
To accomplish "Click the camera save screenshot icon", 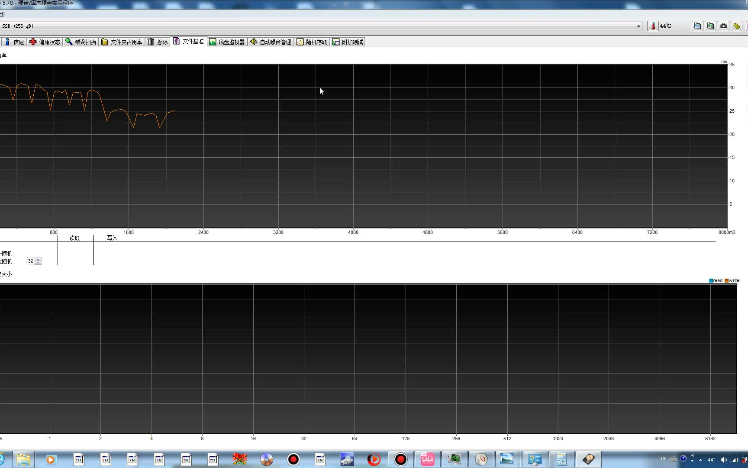I will pos(723,26).
